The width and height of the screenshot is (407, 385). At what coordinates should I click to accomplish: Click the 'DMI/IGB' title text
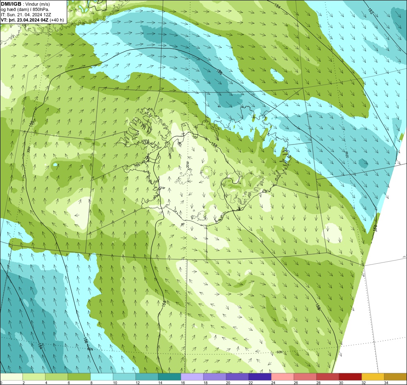click(11, 4)
